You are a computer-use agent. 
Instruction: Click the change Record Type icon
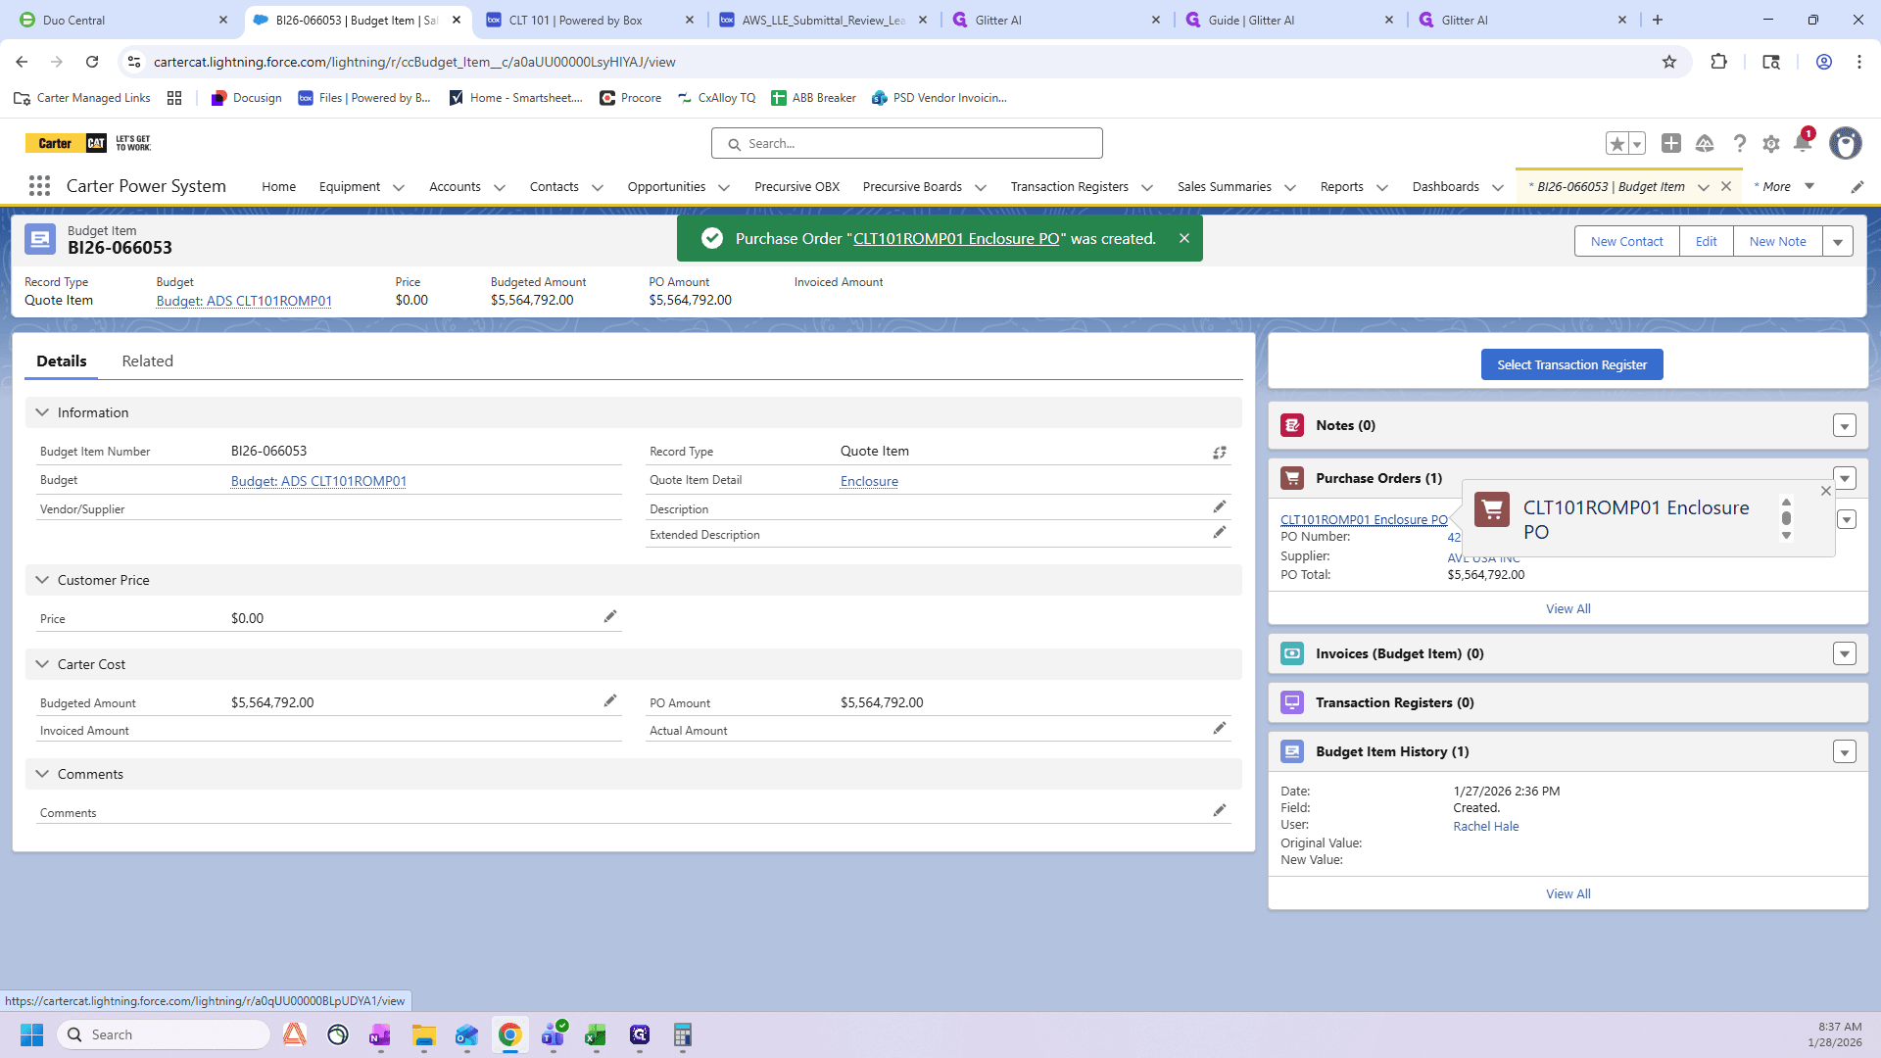[1220, 453]
